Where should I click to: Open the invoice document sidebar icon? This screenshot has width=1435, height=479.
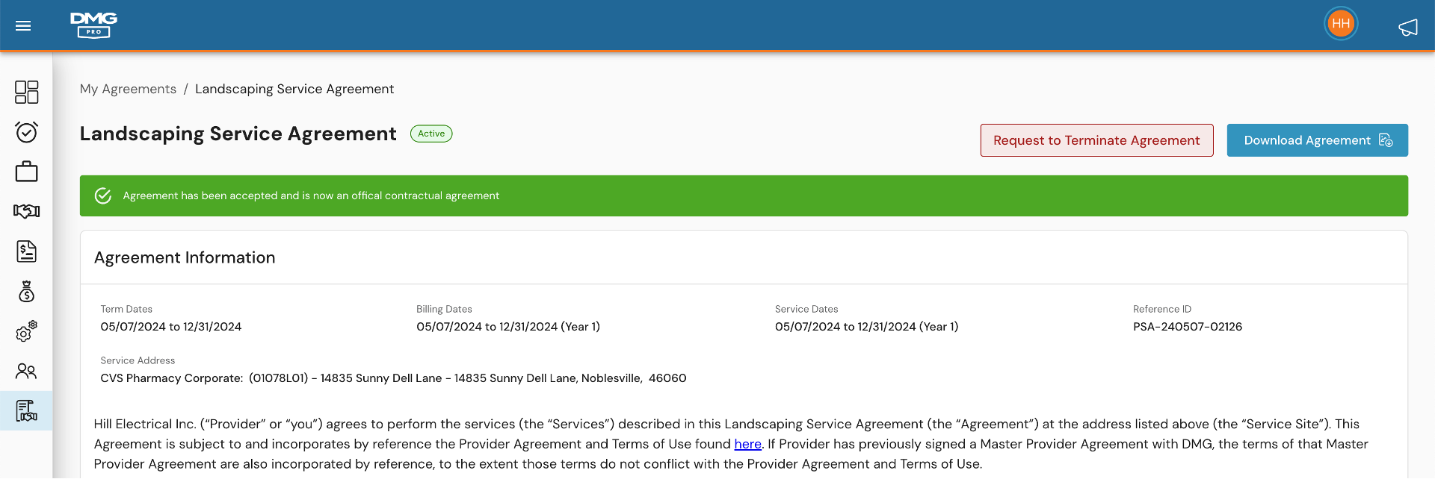point(26,251)
